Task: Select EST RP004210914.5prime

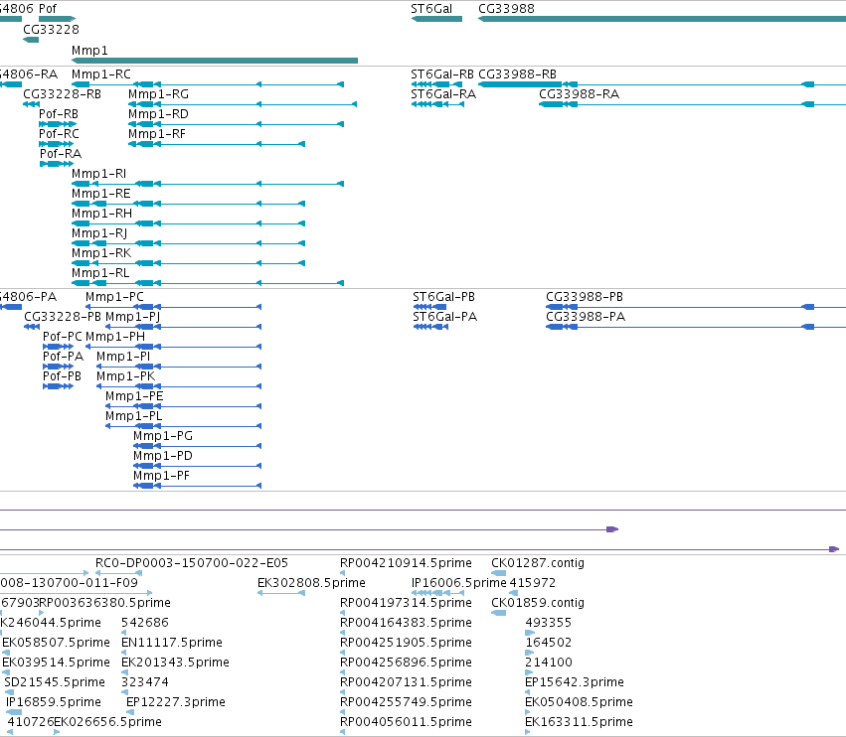Action: pyautogui.click(x=406, y=563)
